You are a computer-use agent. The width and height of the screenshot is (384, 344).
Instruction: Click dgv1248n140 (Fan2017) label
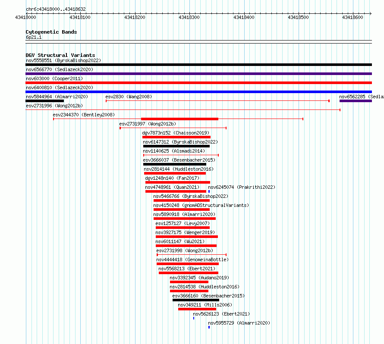[172, 178]
